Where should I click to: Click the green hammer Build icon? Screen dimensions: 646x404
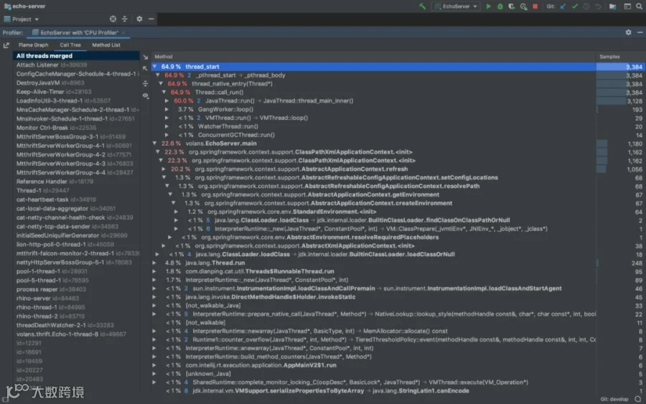(x=422, y=6)
